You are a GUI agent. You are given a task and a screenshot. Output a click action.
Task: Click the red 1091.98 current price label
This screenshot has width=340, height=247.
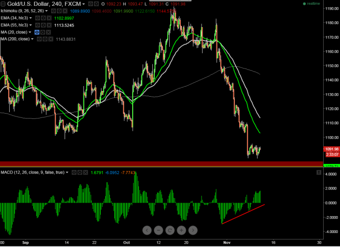332,149
